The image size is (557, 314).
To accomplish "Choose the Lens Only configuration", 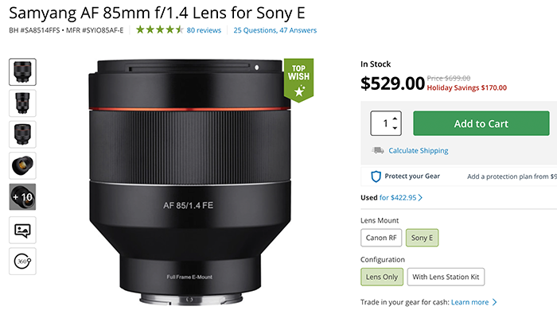I will [x=382, y=277].
